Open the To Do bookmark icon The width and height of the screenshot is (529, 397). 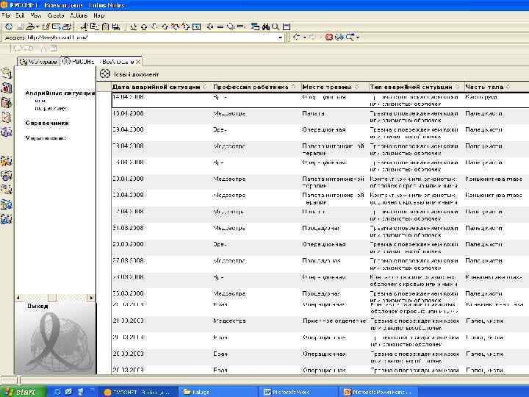tap(6, 117)
